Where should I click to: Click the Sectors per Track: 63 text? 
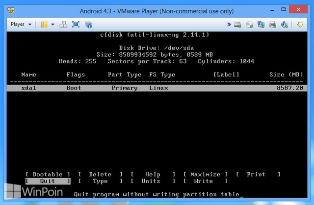click(x=147, y=61)
